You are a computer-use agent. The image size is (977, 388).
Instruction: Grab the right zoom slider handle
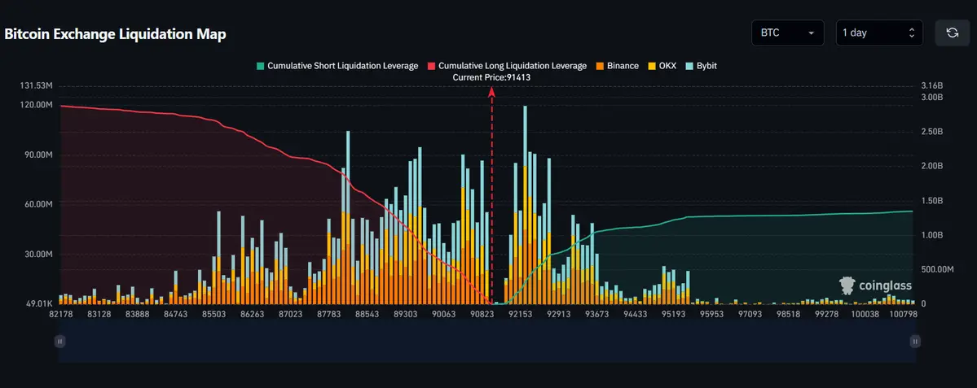pos(915,342)
